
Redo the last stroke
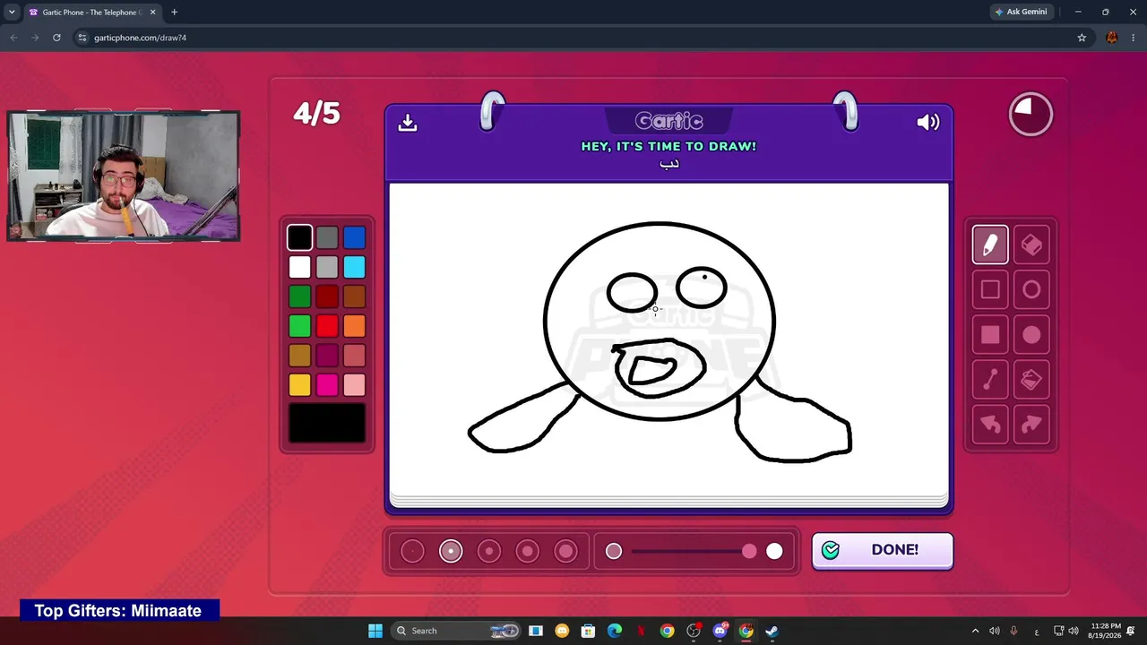coord(1031,425)
